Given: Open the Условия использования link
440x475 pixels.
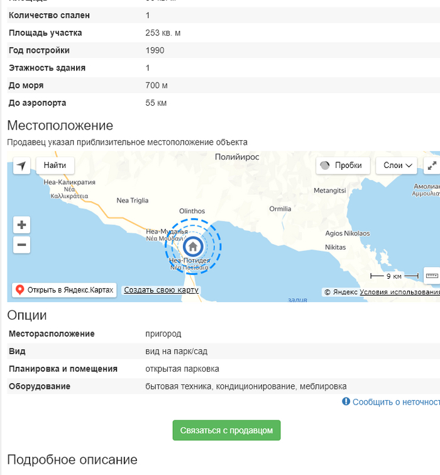Looking at the screenshot, I should [x=400, y=292].
